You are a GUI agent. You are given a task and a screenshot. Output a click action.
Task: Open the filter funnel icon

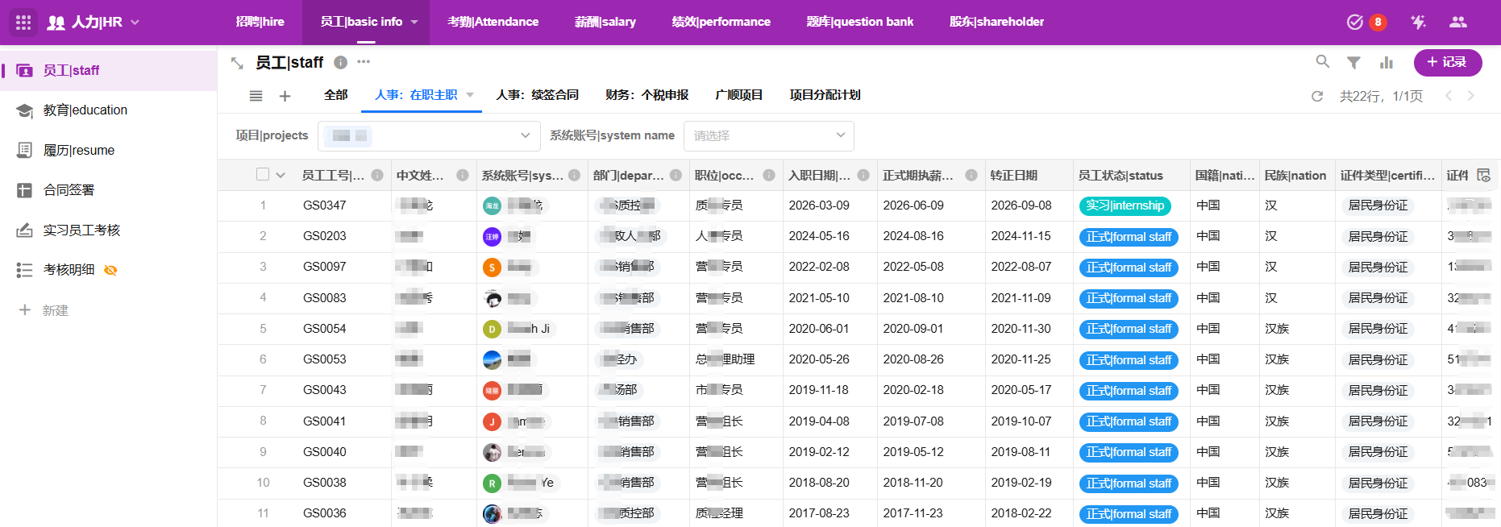point(1353,62)
